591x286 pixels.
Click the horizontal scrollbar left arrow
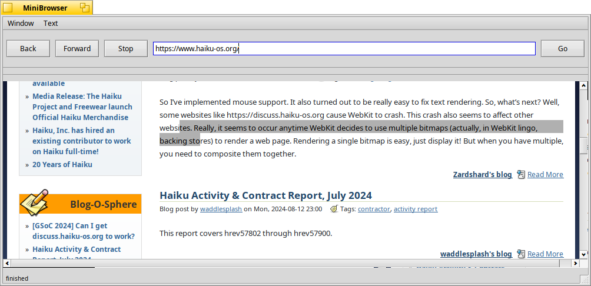click(7, 263)
